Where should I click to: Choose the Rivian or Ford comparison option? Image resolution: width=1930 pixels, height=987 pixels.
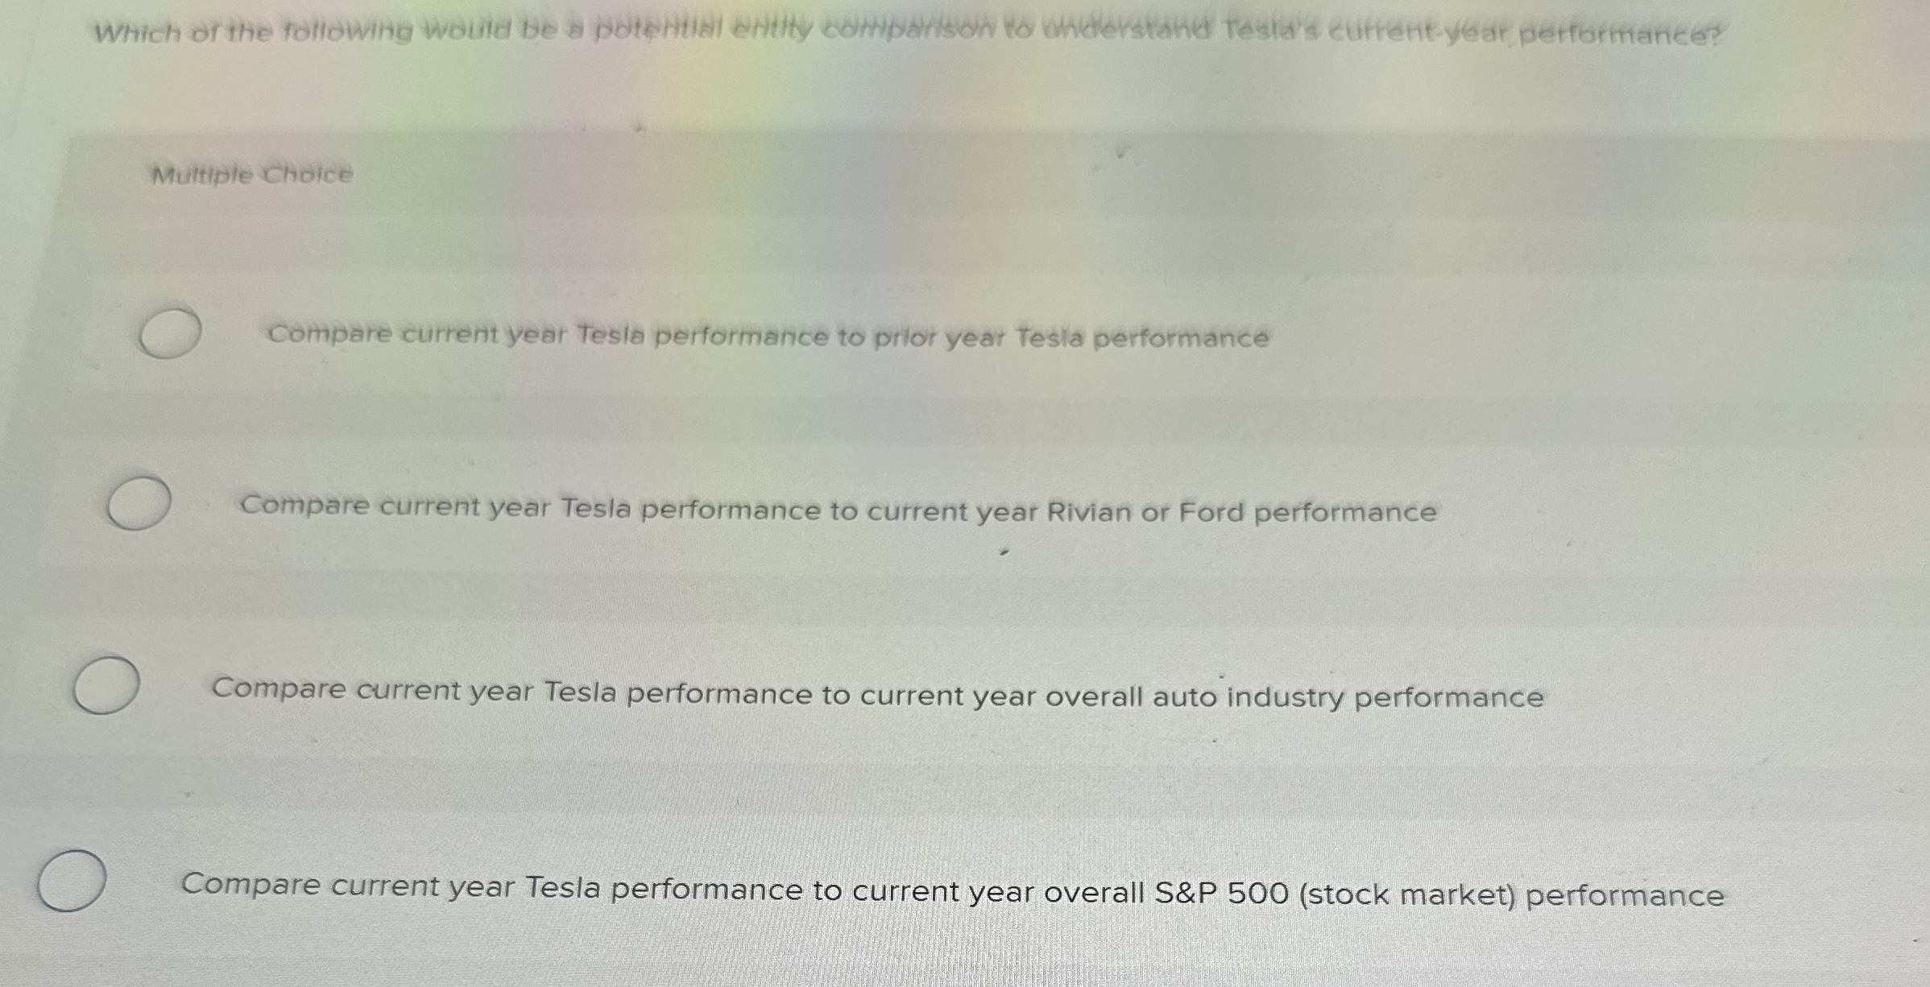point(839,509)
